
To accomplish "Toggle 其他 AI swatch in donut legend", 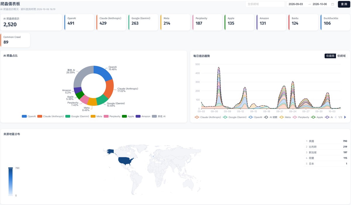I will pyautogui.click(x=154, y=116).
